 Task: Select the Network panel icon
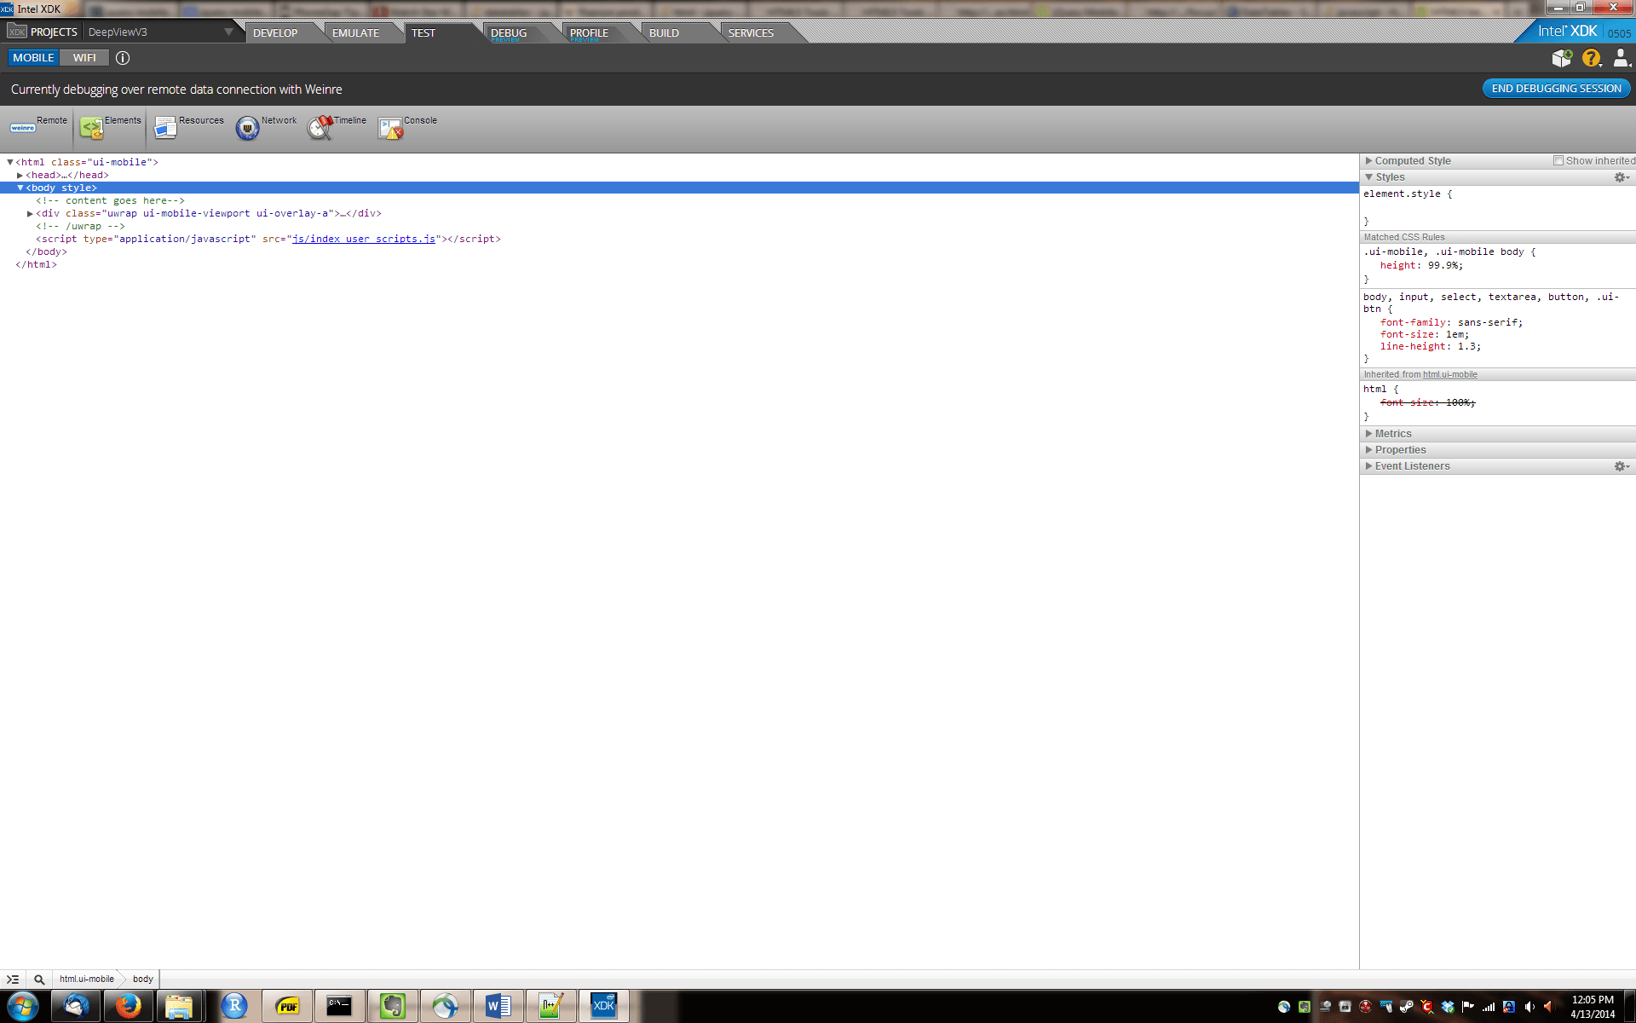click(245, 127)
